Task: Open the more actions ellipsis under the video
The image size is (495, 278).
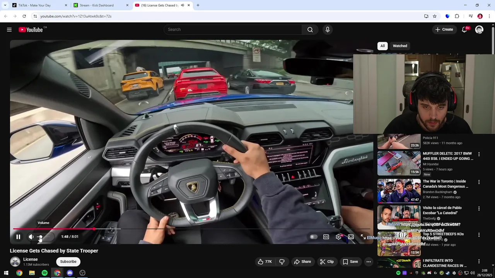Action: pyautogui.click(x=369, y=262)
